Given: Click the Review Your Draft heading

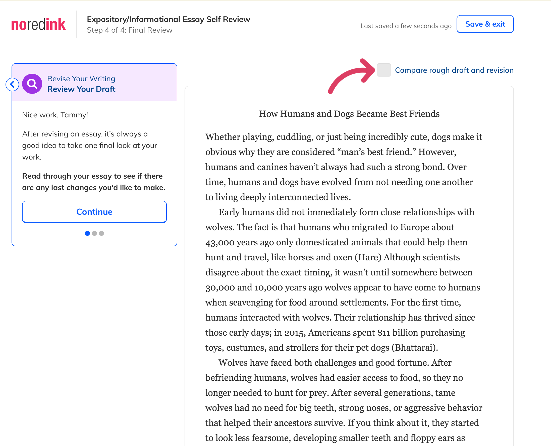Looking at the screenshot, I should click(x=81, y=89).
